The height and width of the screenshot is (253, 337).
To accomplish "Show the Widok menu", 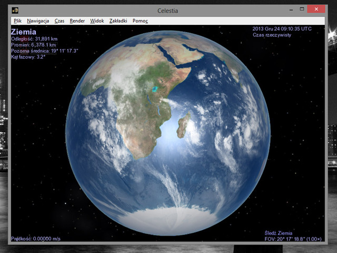I will [97, 21].
